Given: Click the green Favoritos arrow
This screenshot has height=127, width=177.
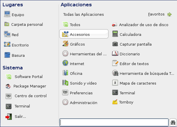Looking at the screenshot, I should click(x=170, y=14).
